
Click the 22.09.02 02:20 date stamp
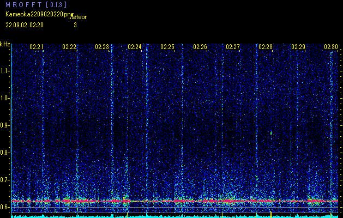25,25
